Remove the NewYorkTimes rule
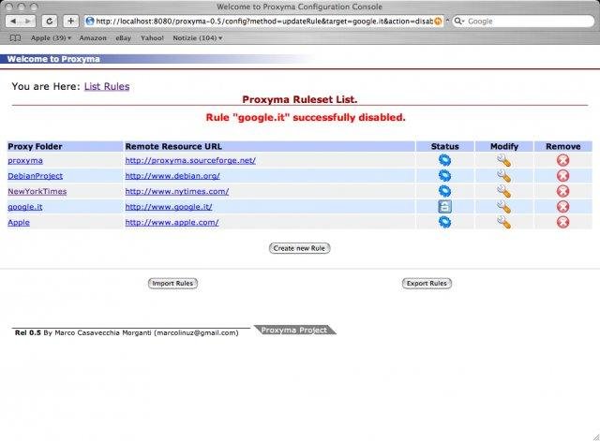The height and width of the screenshot is (441, 600). point(562,191)
